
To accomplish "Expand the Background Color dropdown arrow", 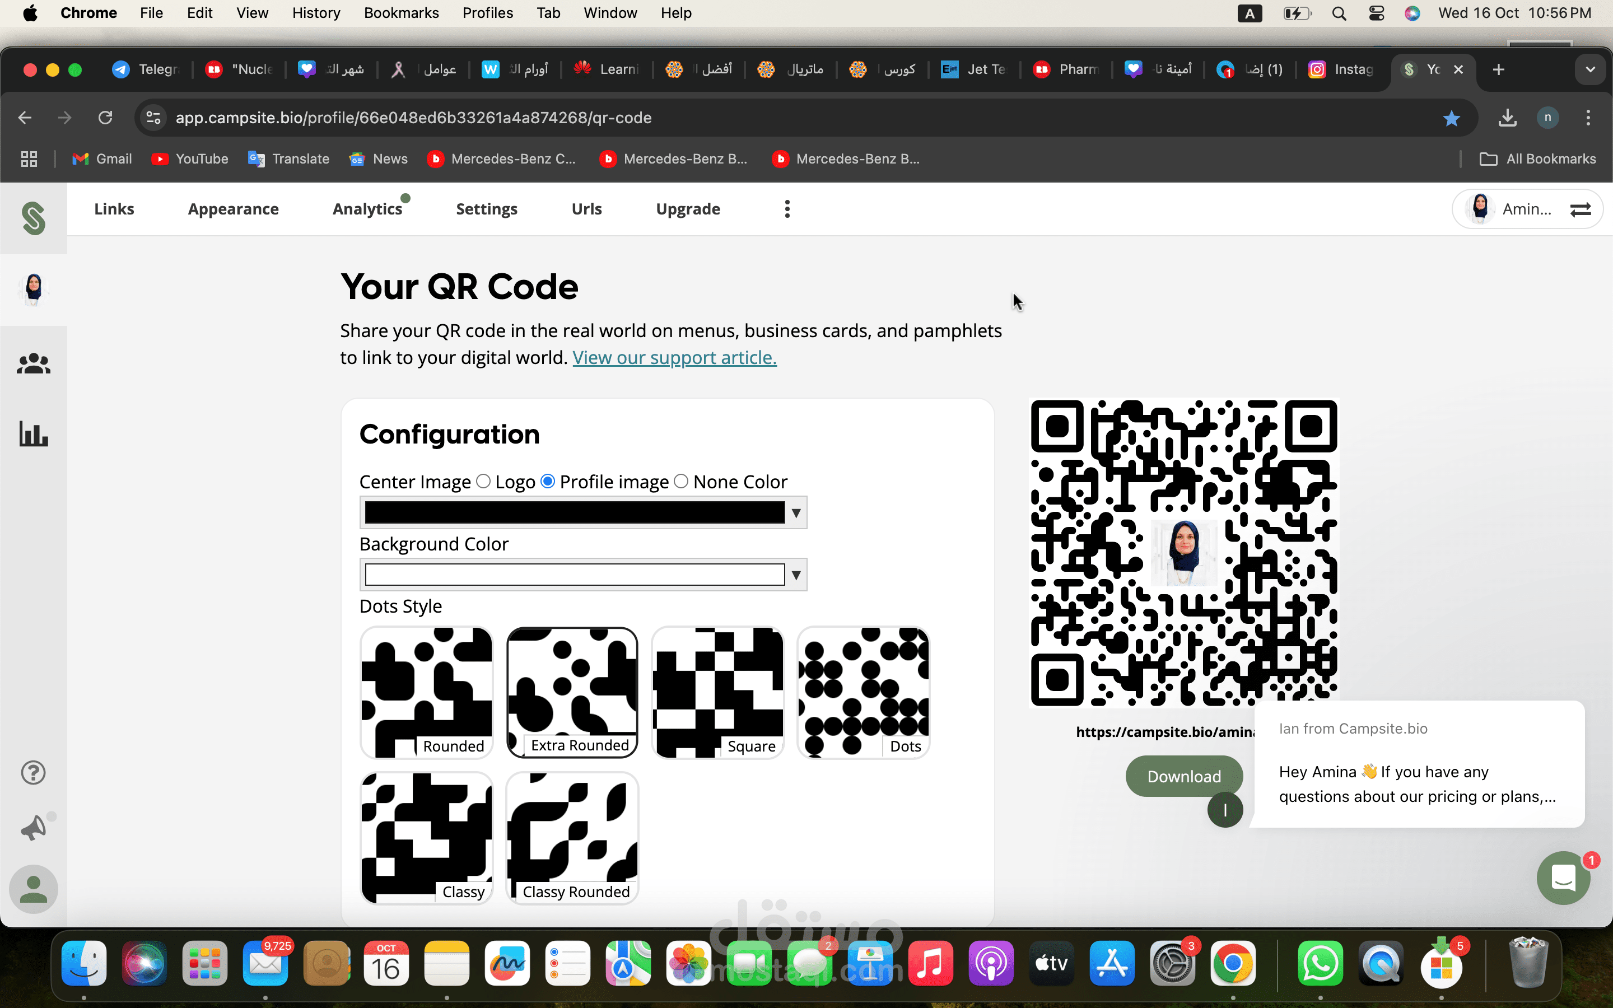I will pyautogui.click(x=796, y=575).
